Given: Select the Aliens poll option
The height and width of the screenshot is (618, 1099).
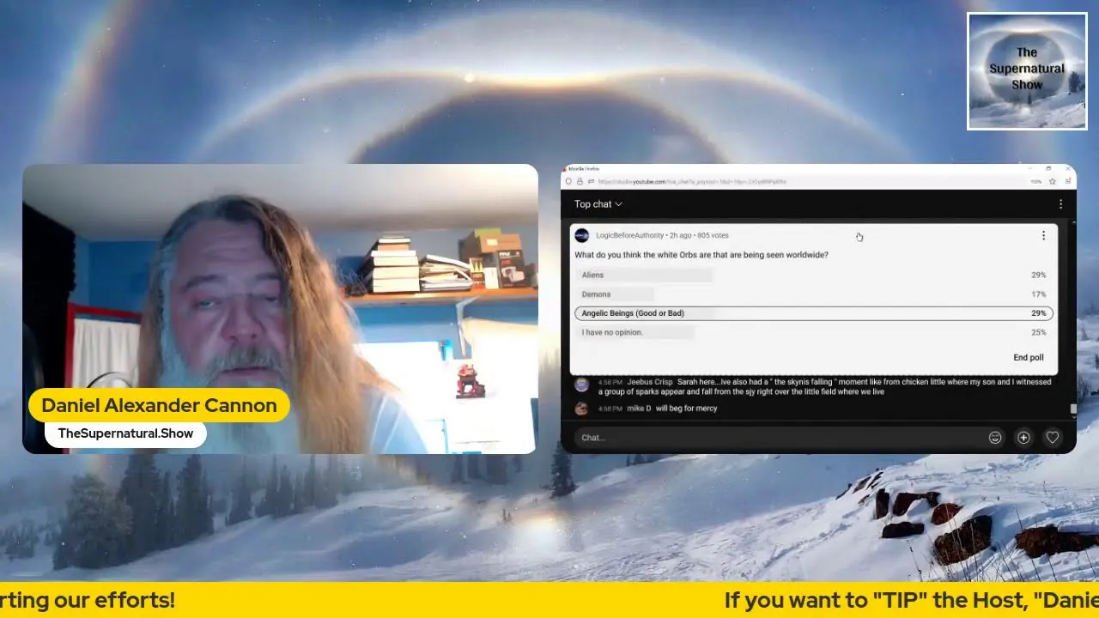Looking at the screenshot, I should tap(814, 275).
